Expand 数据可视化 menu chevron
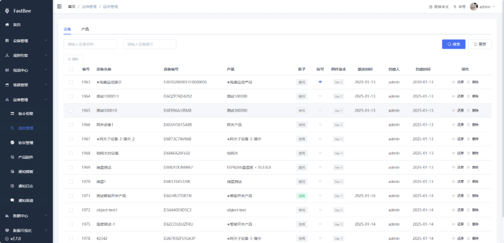This screenshot has height=243, width=504. pyautogui.click(x=46, y=230)
